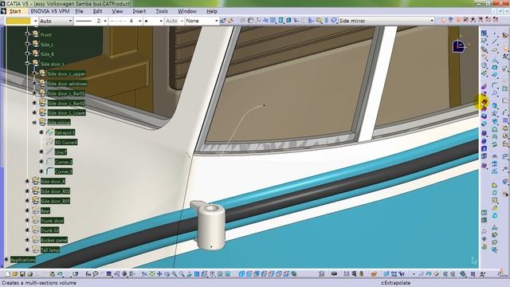Select Side_R in tree

(47, 54)
